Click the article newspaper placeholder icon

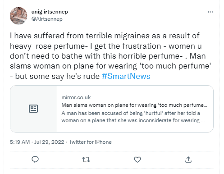point(33,109)
